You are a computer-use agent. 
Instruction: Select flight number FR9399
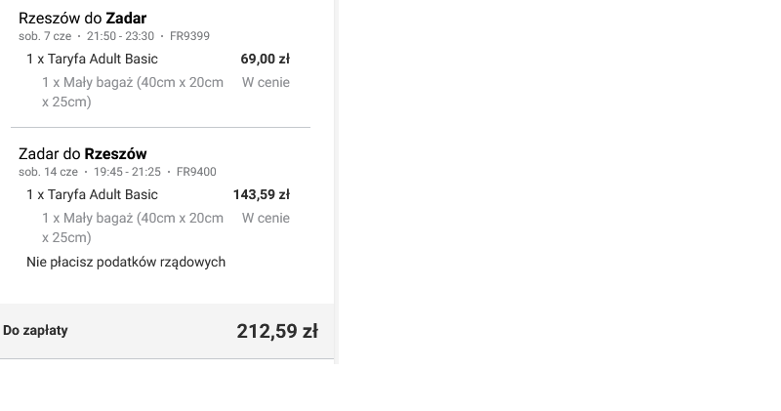tap(189, 36)
